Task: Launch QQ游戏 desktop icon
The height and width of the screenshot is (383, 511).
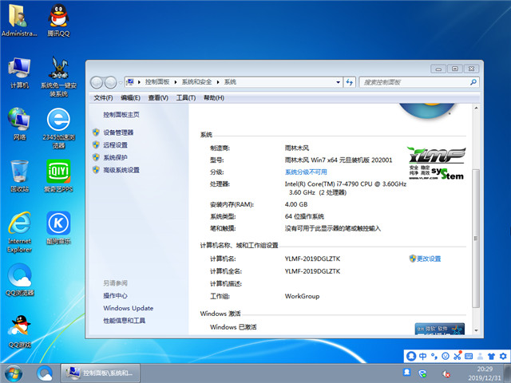Action: (19, 332)
